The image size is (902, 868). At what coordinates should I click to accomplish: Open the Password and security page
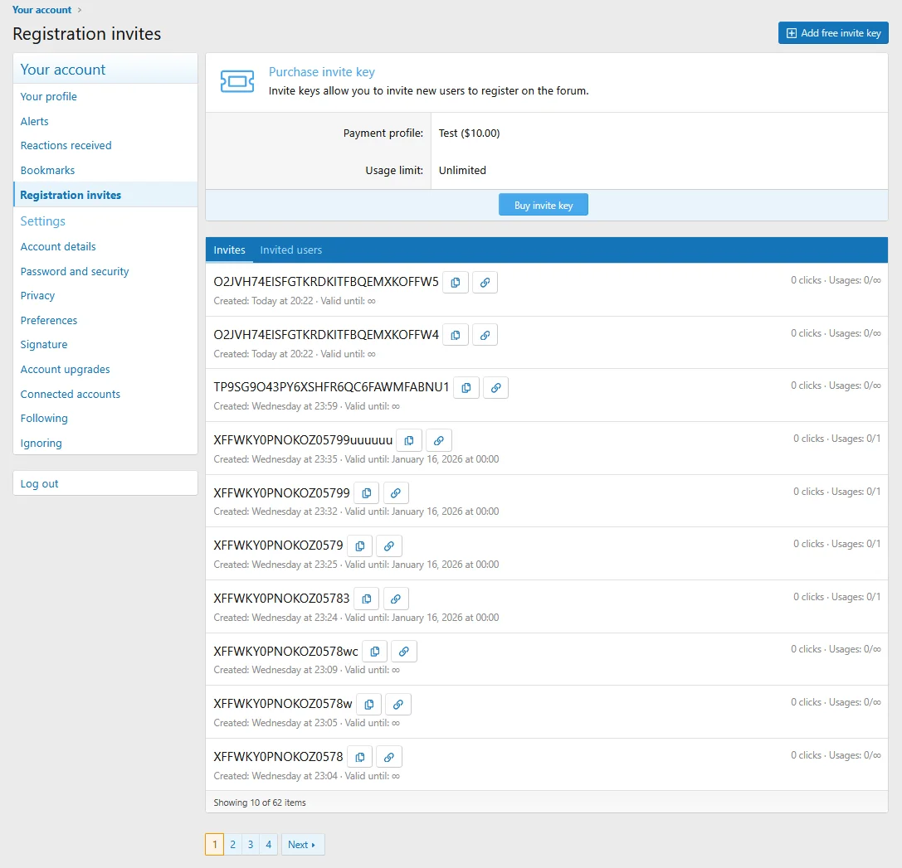point(74,271)
